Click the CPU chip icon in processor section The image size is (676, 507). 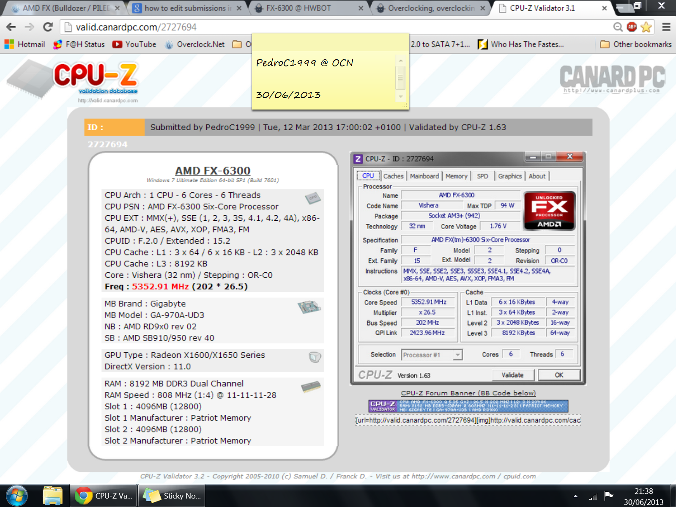coord(313,198)
